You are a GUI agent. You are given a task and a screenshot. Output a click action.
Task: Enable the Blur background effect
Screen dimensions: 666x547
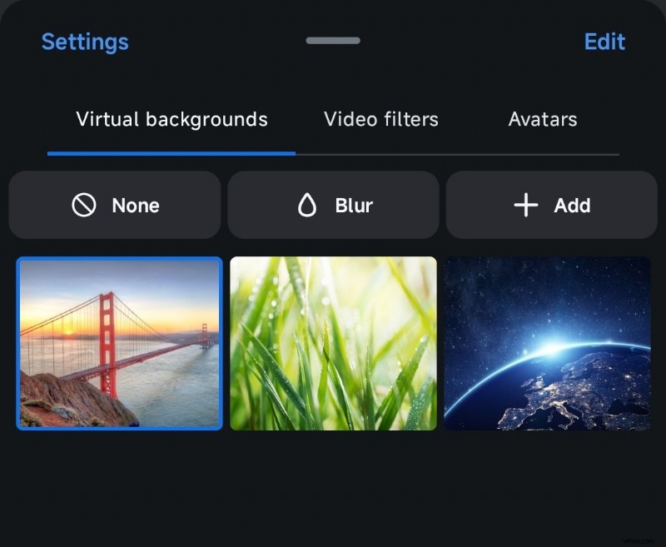(x=333, y=205)
